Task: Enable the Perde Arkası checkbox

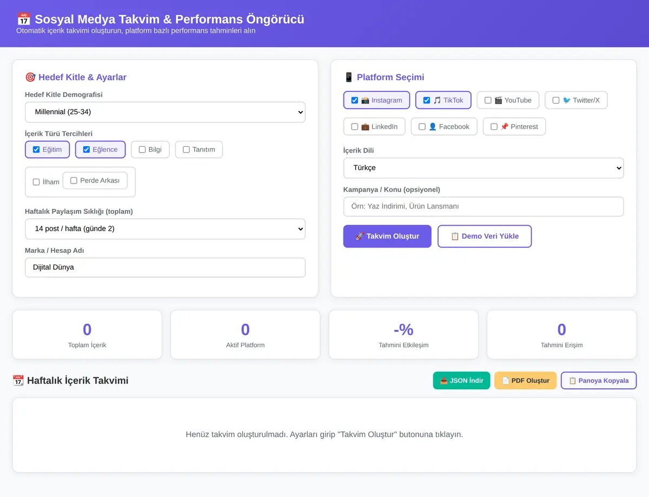Action: [x=74, y=180]
